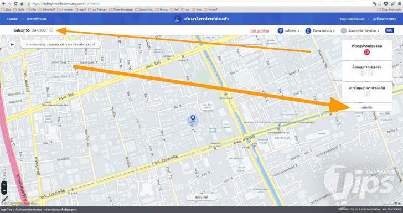Bookmark this page with the star
Image resolution: width=403 pixels, height=213 pixels.
(380, 4)
